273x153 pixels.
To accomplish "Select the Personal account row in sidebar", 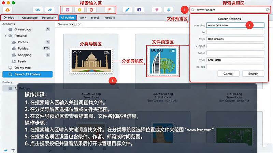I will 28,36.
